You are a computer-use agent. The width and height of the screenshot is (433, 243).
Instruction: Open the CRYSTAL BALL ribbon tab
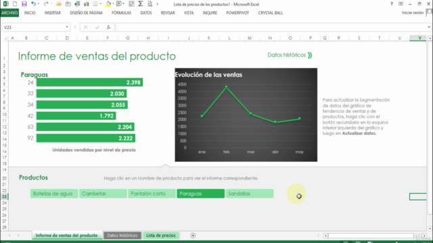(x=271, y=13)
